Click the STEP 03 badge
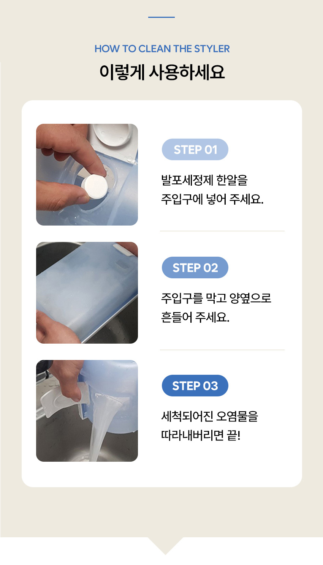 (195, 386)
